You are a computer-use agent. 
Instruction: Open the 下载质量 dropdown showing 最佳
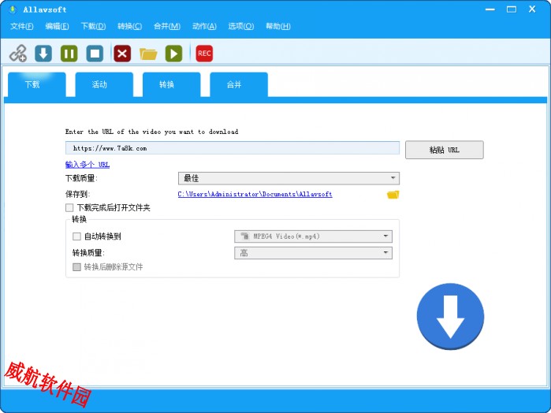point(289,178)
